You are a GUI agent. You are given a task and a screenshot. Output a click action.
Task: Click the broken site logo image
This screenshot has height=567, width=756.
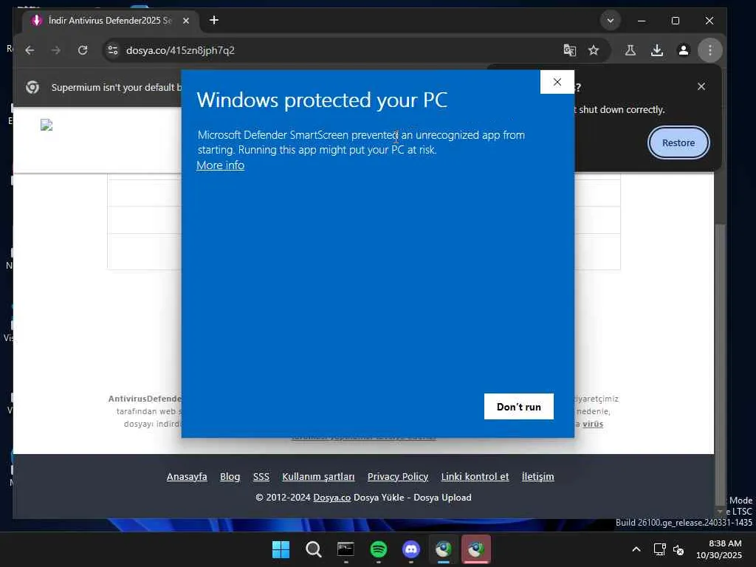[47, 125]
